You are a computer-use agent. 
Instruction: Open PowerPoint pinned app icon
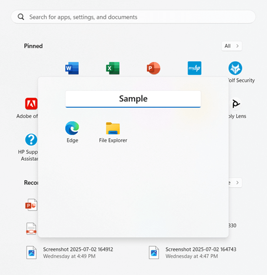tap(153, 68)
